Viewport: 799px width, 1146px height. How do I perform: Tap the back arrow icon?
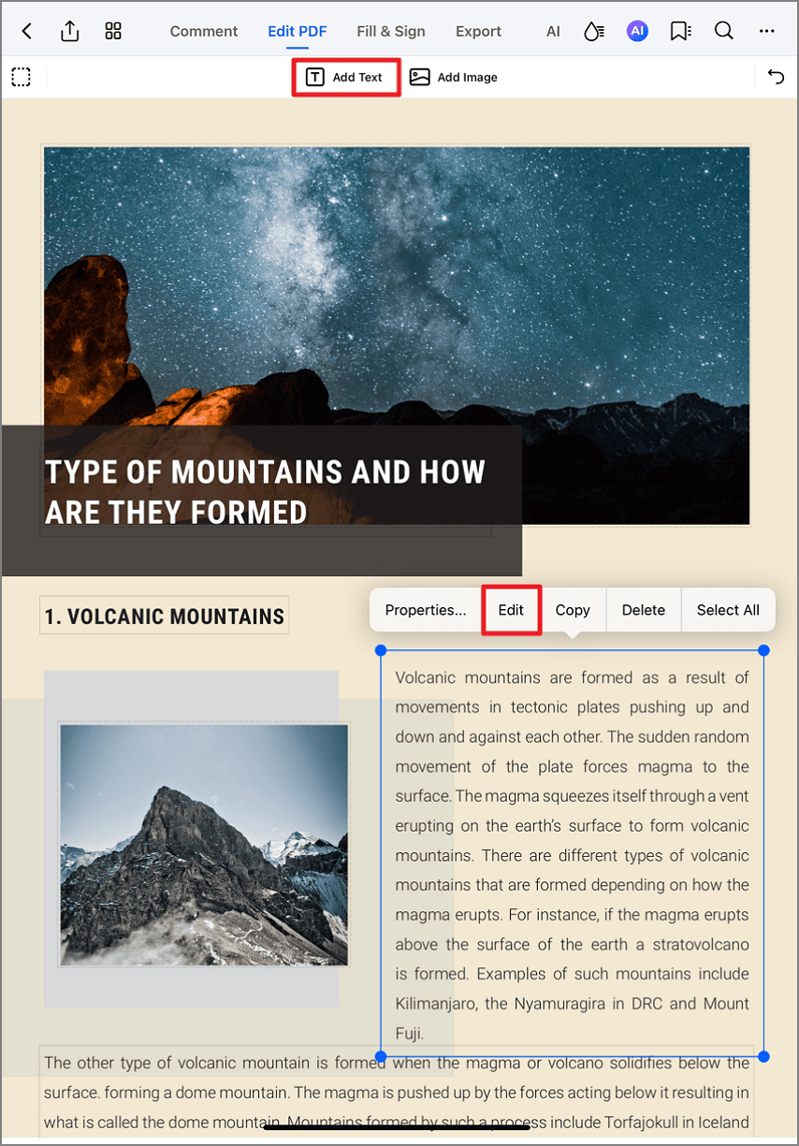click(26, 31)
